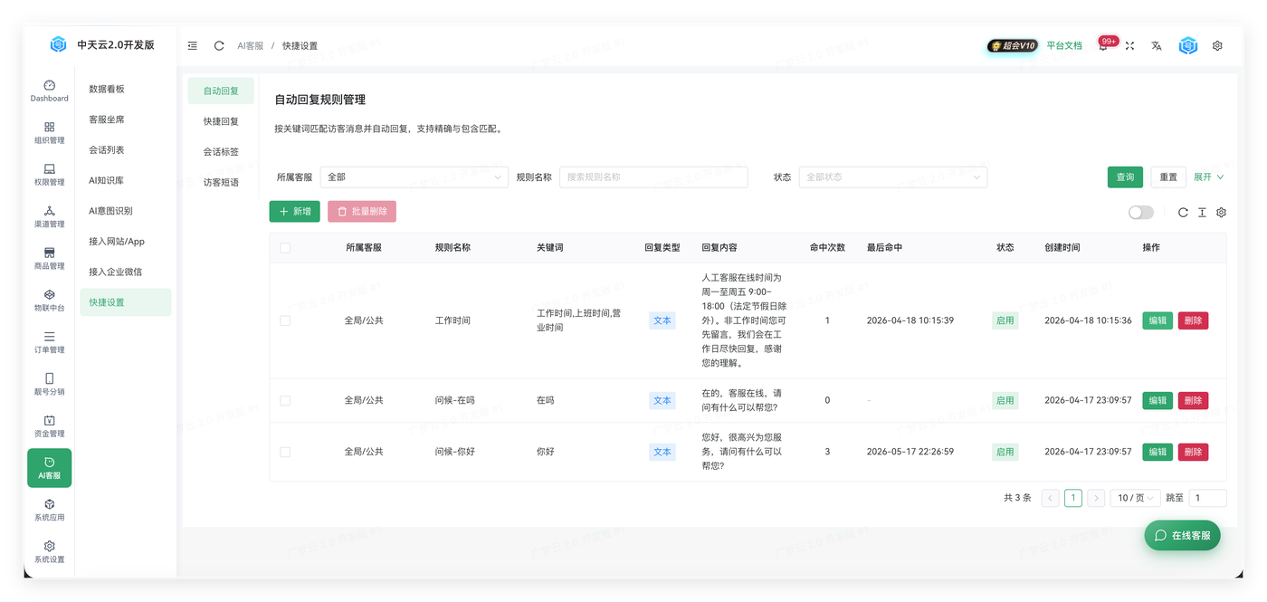Click the 批量删除 button
1267x602 pixels.
point(362,212)
